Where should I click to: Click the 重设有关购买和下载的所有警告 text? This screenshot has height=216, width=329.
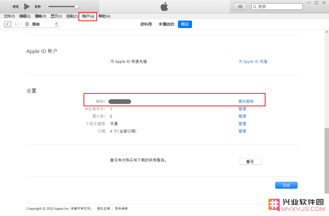click(x=138, y=160)
